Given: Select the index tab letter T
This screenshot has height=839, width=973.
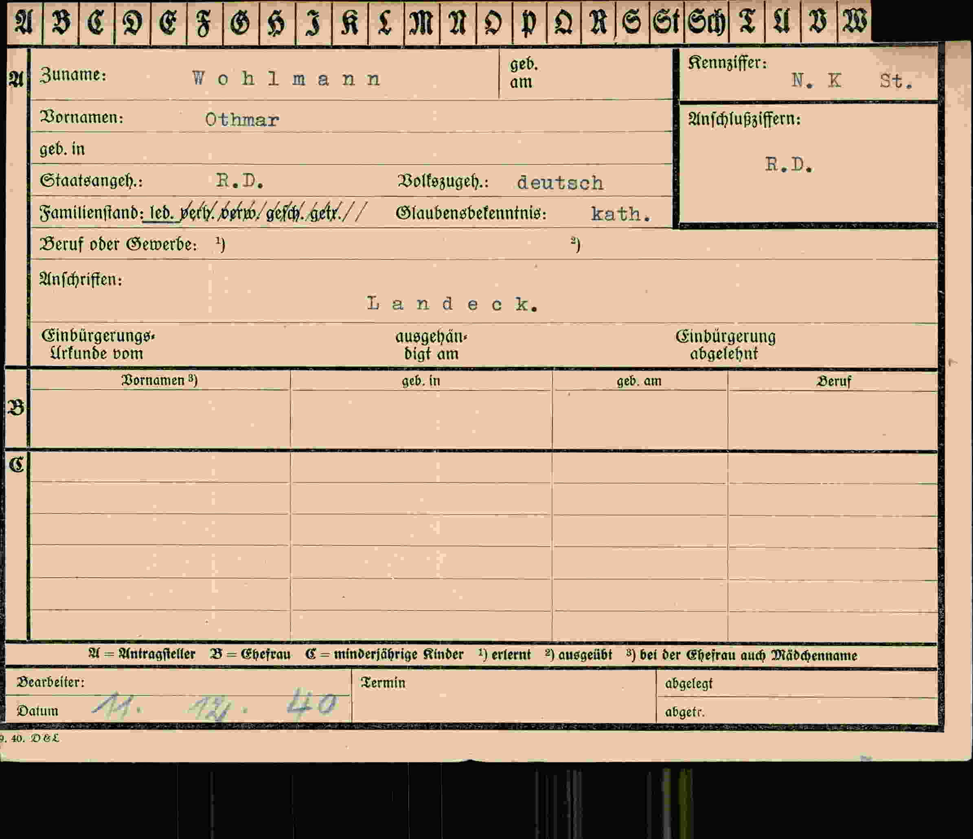Looking at the screenshot, I should point(747,22).
